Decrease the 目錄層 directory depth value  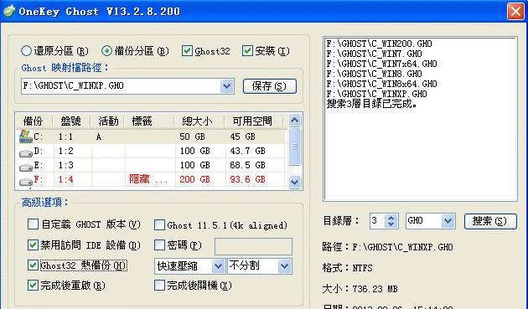391,224
